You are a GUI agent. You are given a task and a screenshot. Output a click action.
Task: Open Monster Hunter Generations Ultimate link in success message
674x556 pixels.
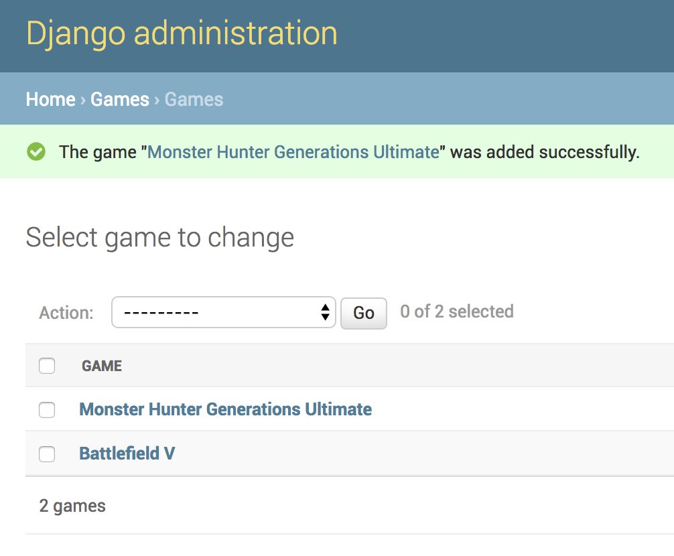(293, 152)
